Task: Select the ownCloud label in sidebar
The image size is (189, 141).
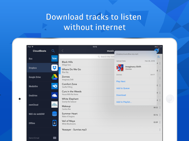Action: coord(33,105)
